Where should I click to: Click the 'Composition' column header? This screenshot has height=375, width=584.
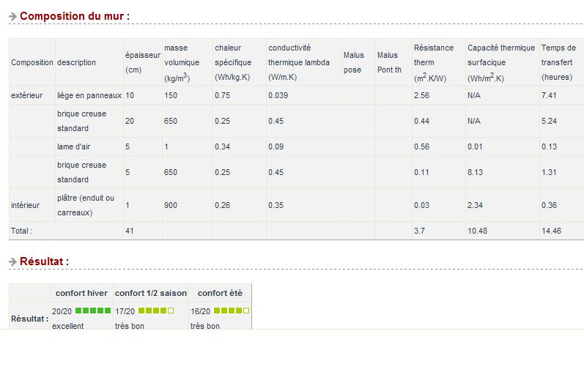(x=32, y=62)
